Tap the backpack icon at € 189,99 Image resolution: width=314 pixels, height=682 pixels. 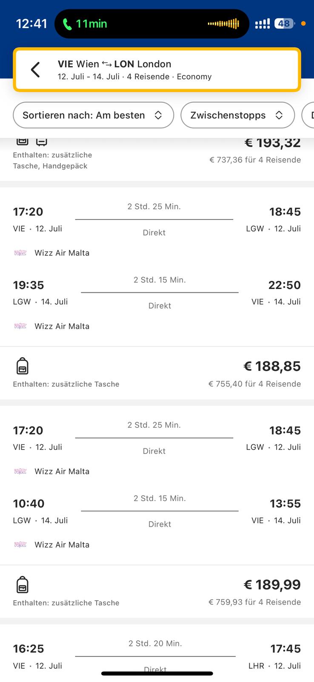click(22, 585)
